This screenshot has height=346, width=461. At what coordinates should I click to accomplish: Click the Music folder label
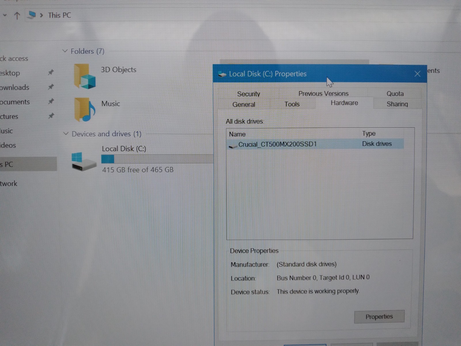(x=111, y=104)
